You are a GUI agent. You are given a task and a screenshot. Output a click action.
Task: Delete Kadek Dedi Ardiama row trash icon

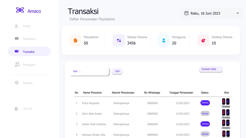[x=224, y=123]
